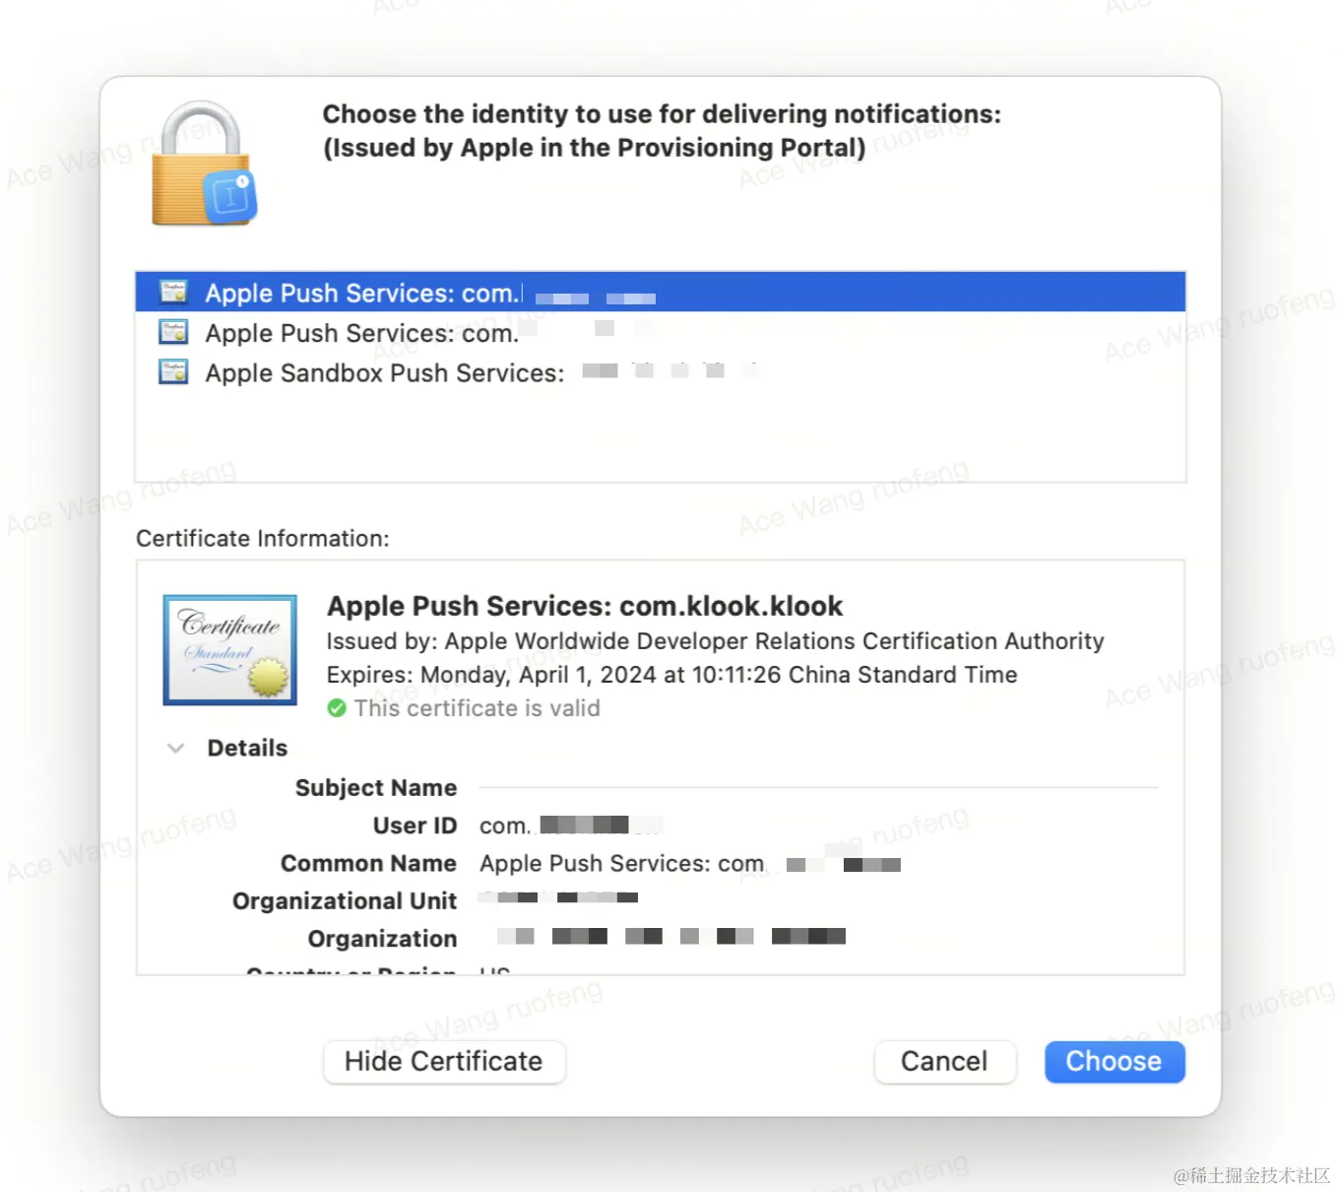The height and width of the screenshot is (1192, 1337).
Task: Select the second Apple Push Services: com. entry
Action: pyautogui.click(x=660, y=333)
